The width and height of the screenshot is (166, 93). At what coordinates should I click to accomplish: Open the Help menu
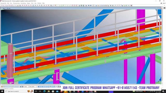[43, 3]
